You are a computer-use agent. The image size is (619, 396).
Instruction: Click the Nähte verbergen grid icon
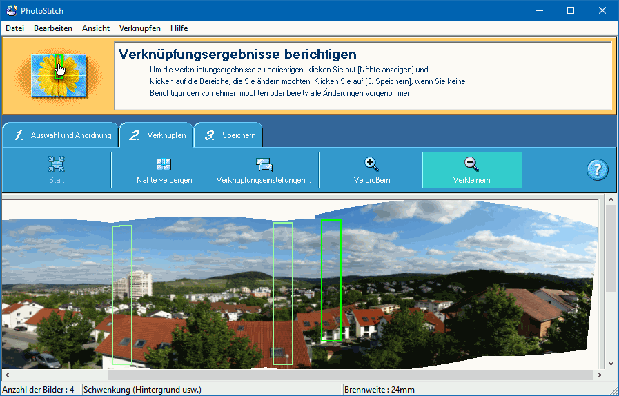pos(164,164)
